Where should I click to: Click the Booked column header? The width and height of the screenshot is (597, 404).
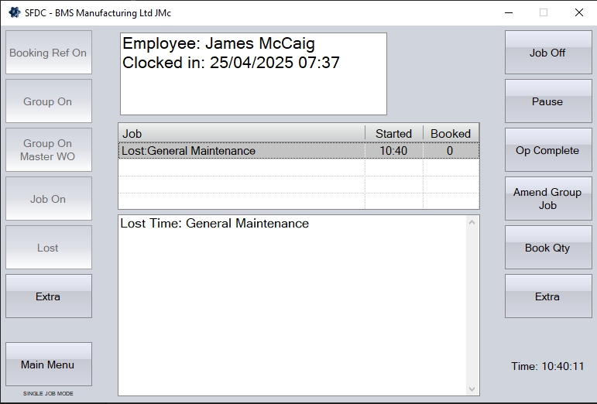451,134
